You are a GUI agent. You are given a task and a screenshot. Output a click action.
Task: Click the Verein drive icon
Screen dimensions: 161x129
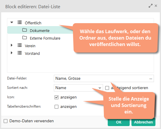[20, 45]
